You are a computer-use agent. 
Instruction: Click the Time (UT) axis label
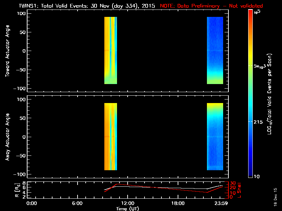(x=128, y=209)
